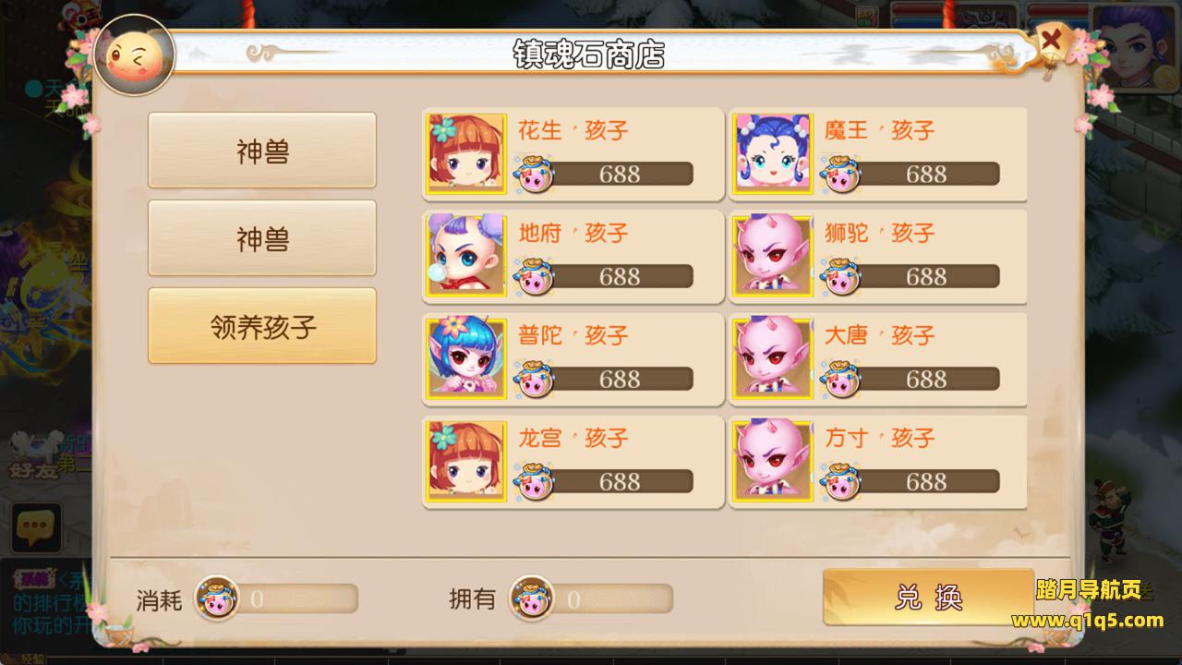1182x665 pixels.
Task: Select the 方寸 child portrait icon
Action: (x=773, y=462)
